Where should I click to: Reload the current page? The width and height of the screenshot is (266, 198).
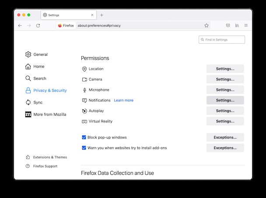(x=38, y=26)
